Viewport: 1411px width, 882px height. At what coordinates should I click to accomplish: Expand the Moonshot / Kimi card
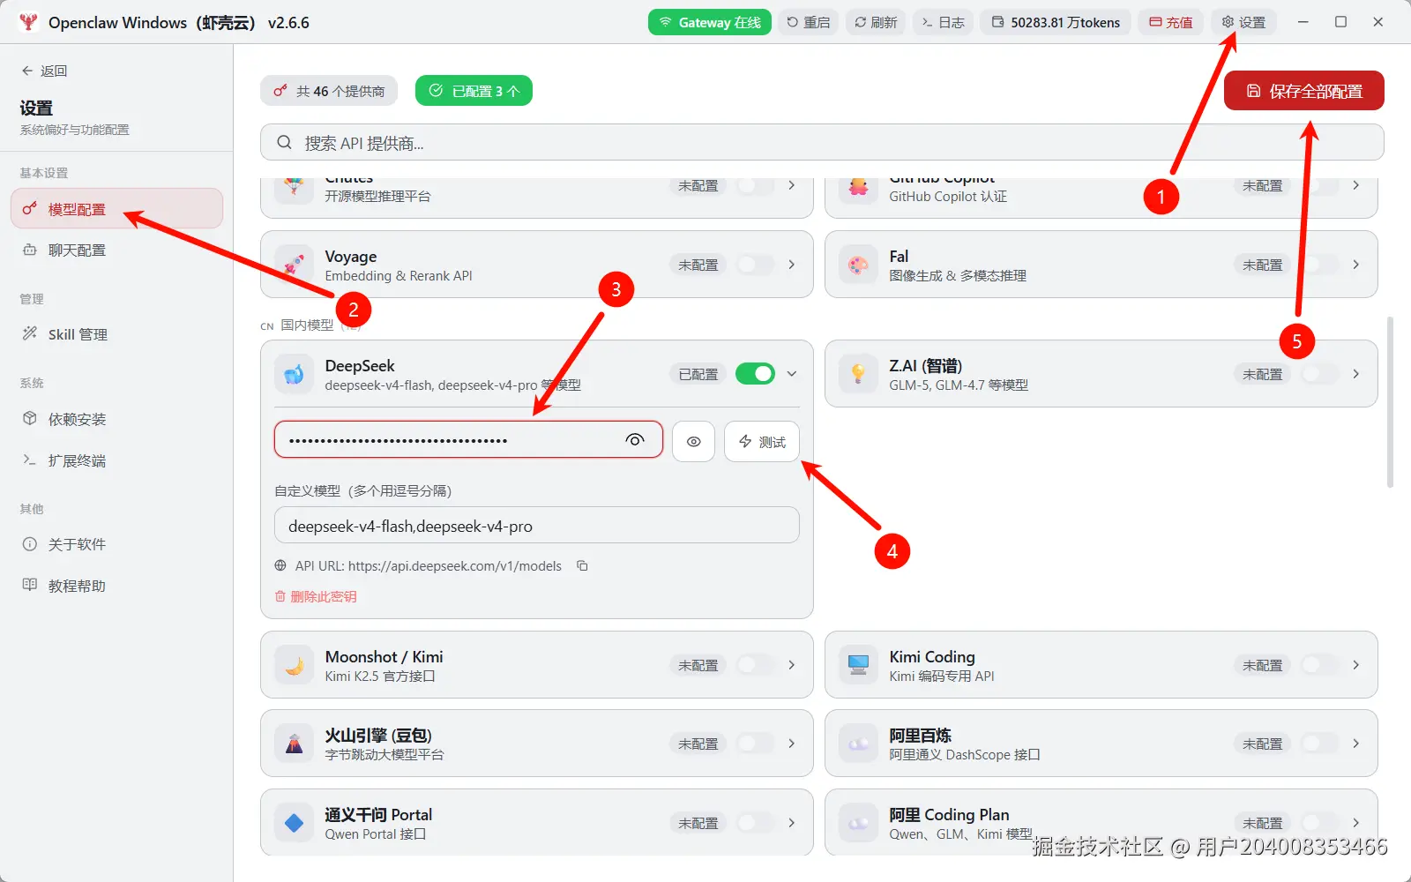click(x=792, y=665)
